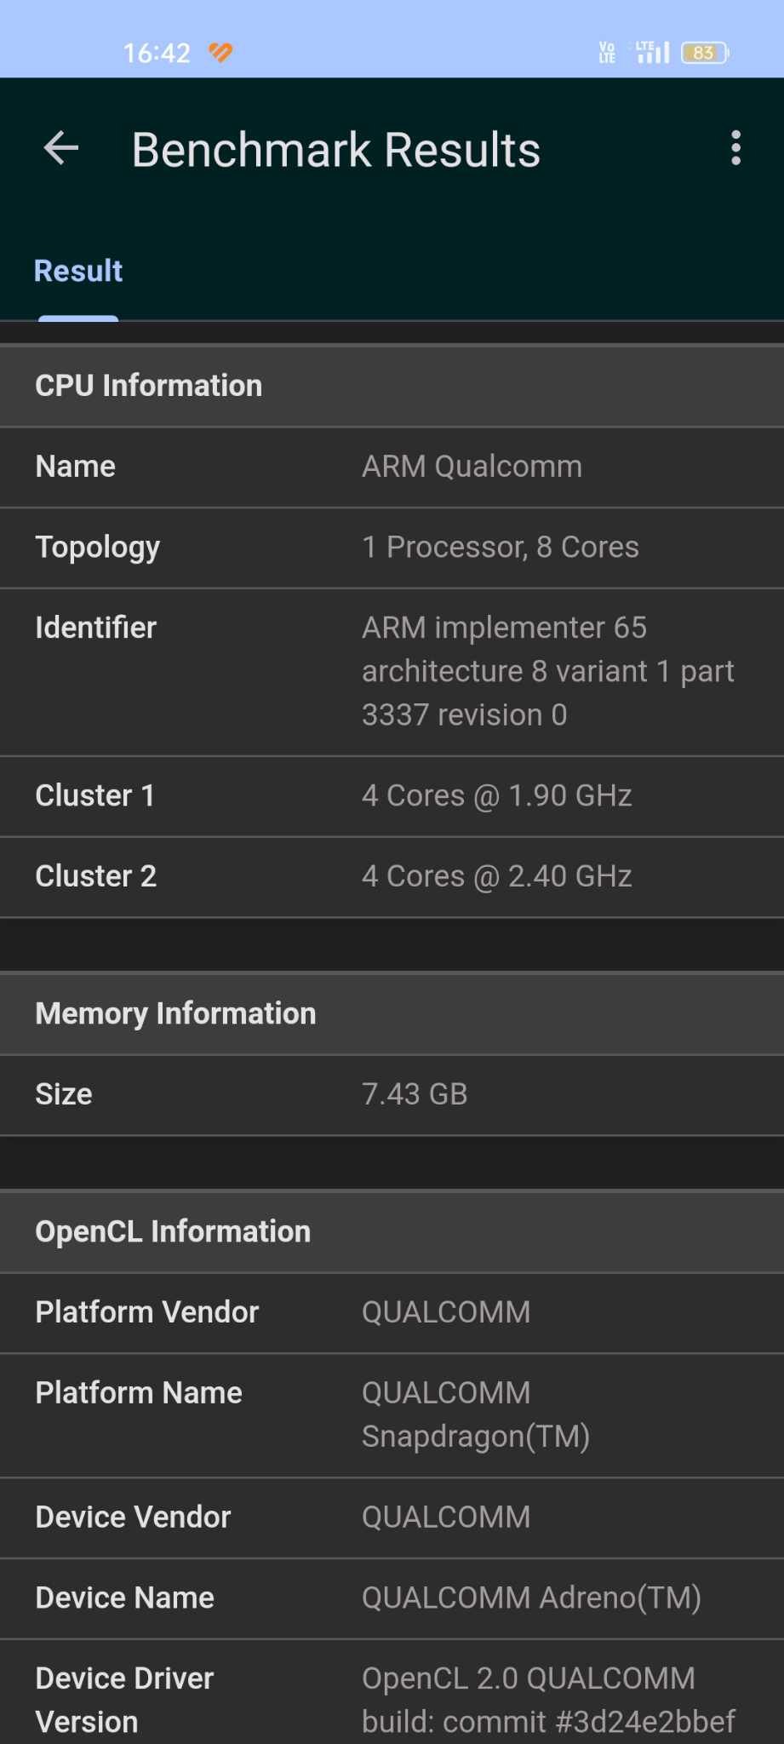Tap the LTE signal strength icon
The height and width of the screenshot is (1744, 784).
point(651,52)
